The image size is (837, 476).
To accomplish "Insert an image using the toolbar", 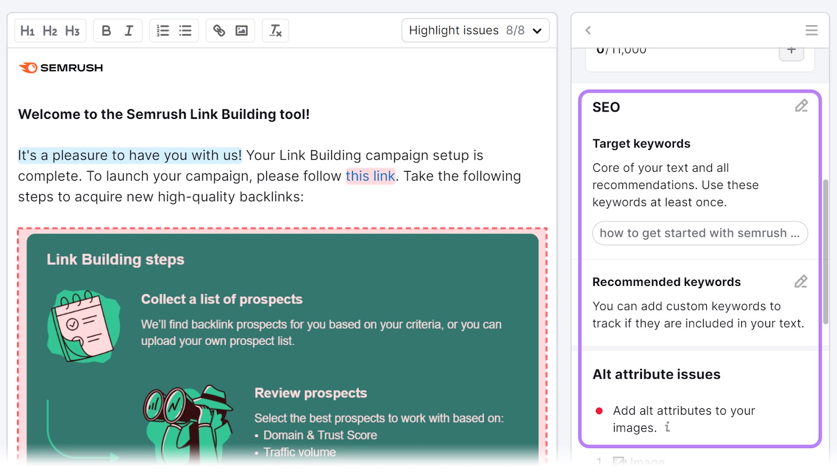I will pos(241,30).
